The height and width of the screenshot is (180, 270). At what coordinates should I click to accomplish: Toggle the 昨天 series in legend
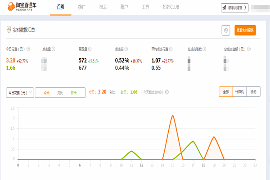coord(74,93)
